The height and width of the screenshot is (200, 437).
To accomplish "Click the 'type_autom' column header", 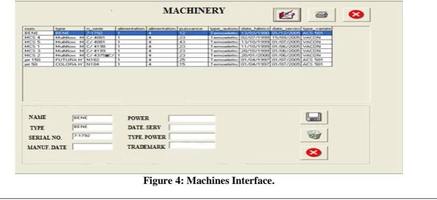I will click(x=224, y=28).
